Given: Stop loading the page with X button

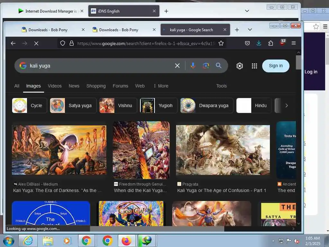Looking at the screenshot, I should point(36,43).
